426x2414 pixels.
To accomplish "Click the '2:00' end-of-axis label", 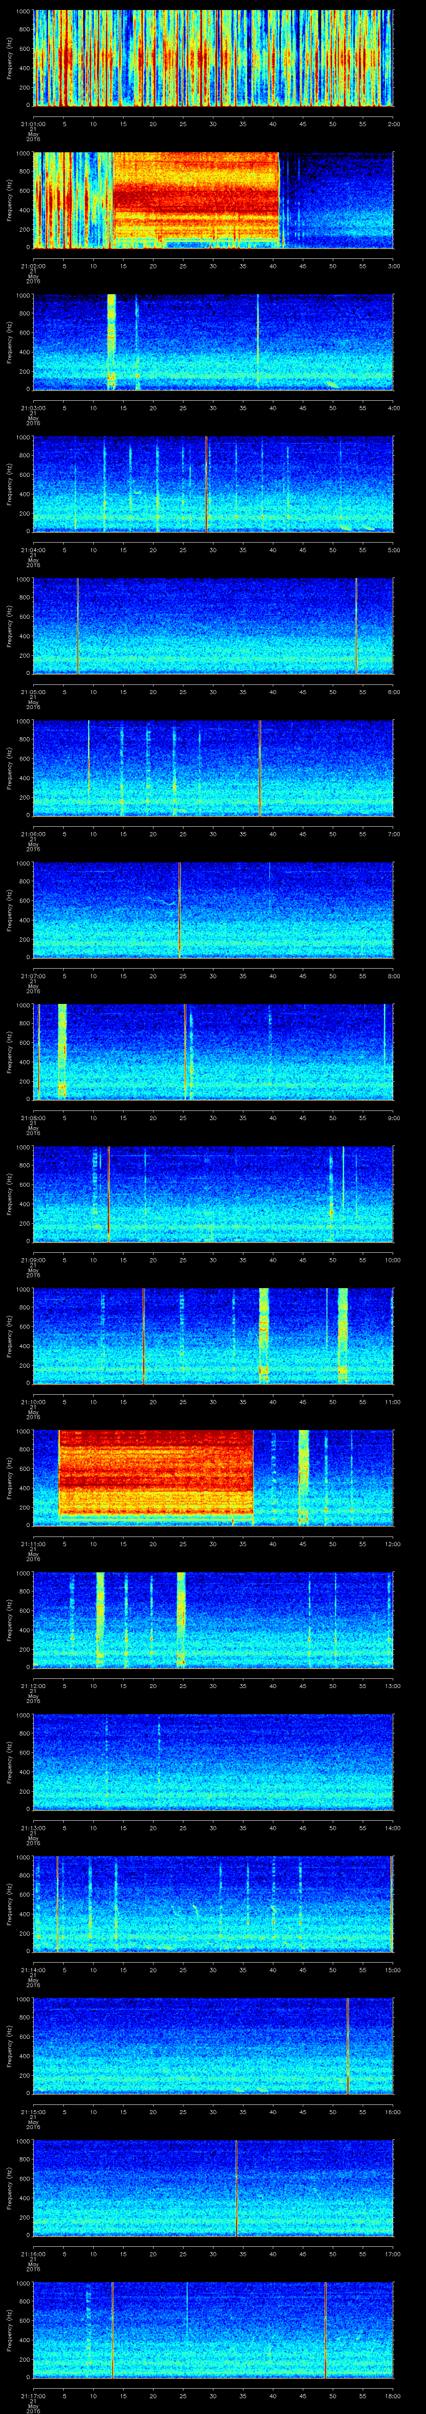I will (393, 124).
